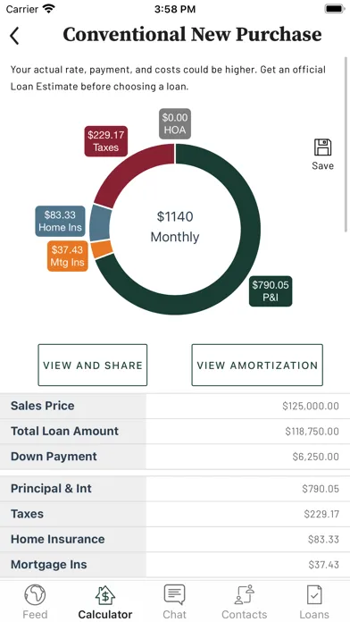
Task: Tap View and Share button
Action: 92,365
